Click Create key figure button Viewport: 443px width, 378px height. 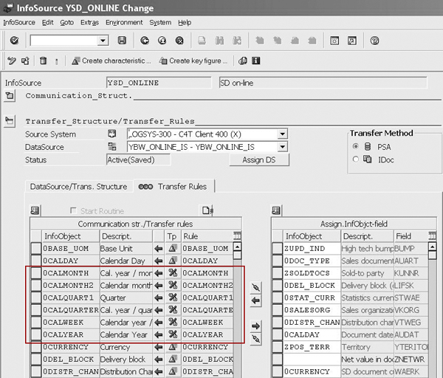click(193, 61)
